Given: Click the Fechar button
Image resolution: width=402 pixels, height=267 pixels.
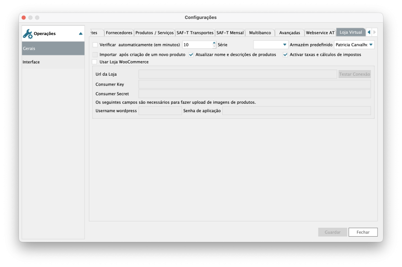Looking at the screenshot, I should click(363, 232).
